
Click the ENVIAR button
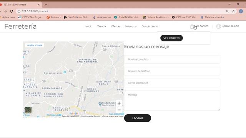(x=138, y=118)
